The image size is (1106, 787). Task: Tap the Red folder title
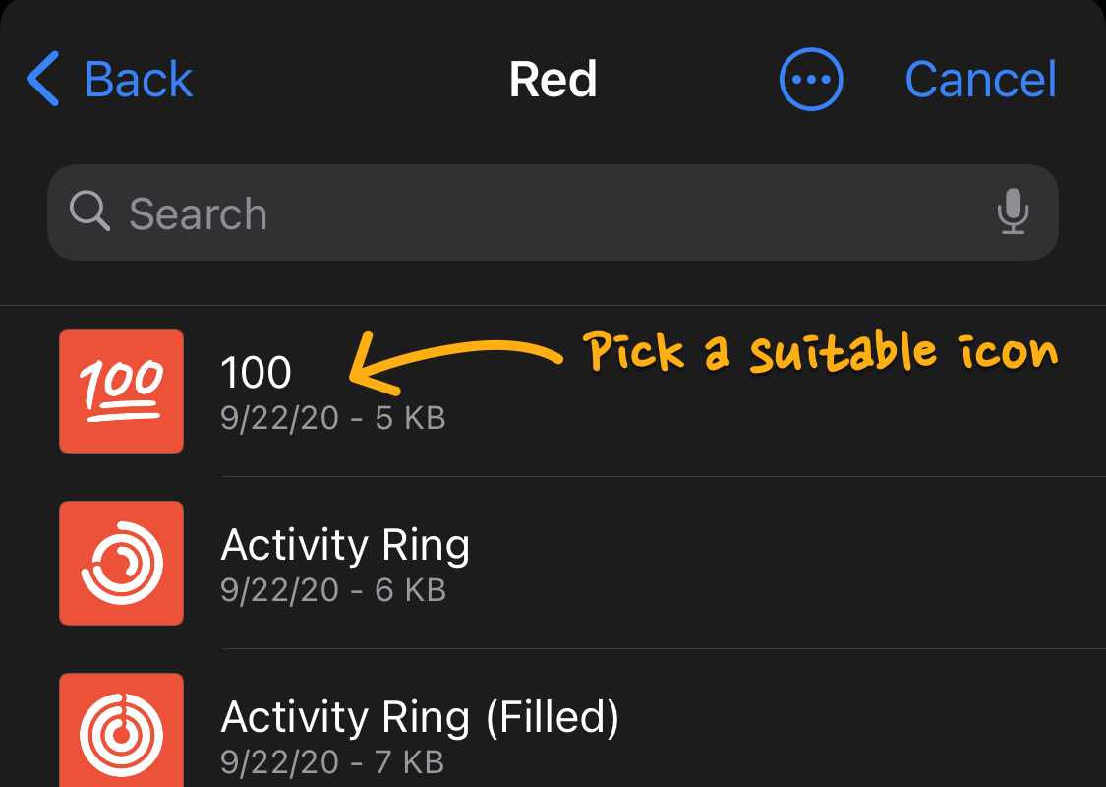553,79
